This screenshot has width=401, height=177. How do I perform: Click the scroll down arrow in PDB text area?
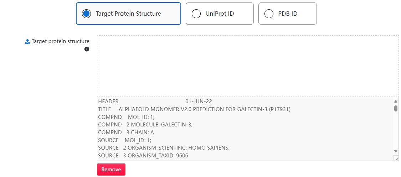(x=396, y=151)
